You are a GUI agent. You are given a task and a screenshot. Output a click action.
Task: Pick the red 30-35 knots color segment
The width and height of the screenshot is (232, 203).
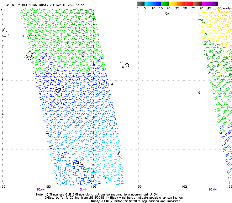click(x=189, y=4)
